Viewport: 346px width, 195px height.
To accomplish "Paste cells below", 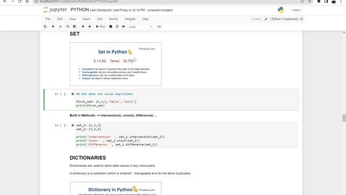I will (x=75, y=27).
